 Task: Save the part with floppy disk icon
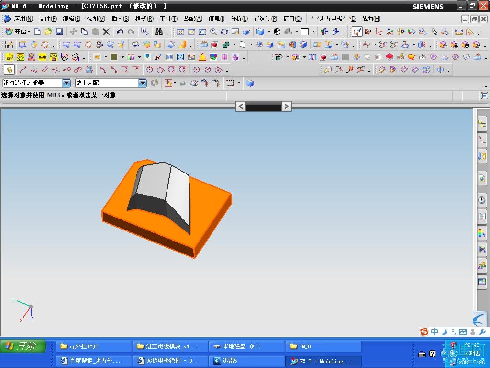pos(59,32)
